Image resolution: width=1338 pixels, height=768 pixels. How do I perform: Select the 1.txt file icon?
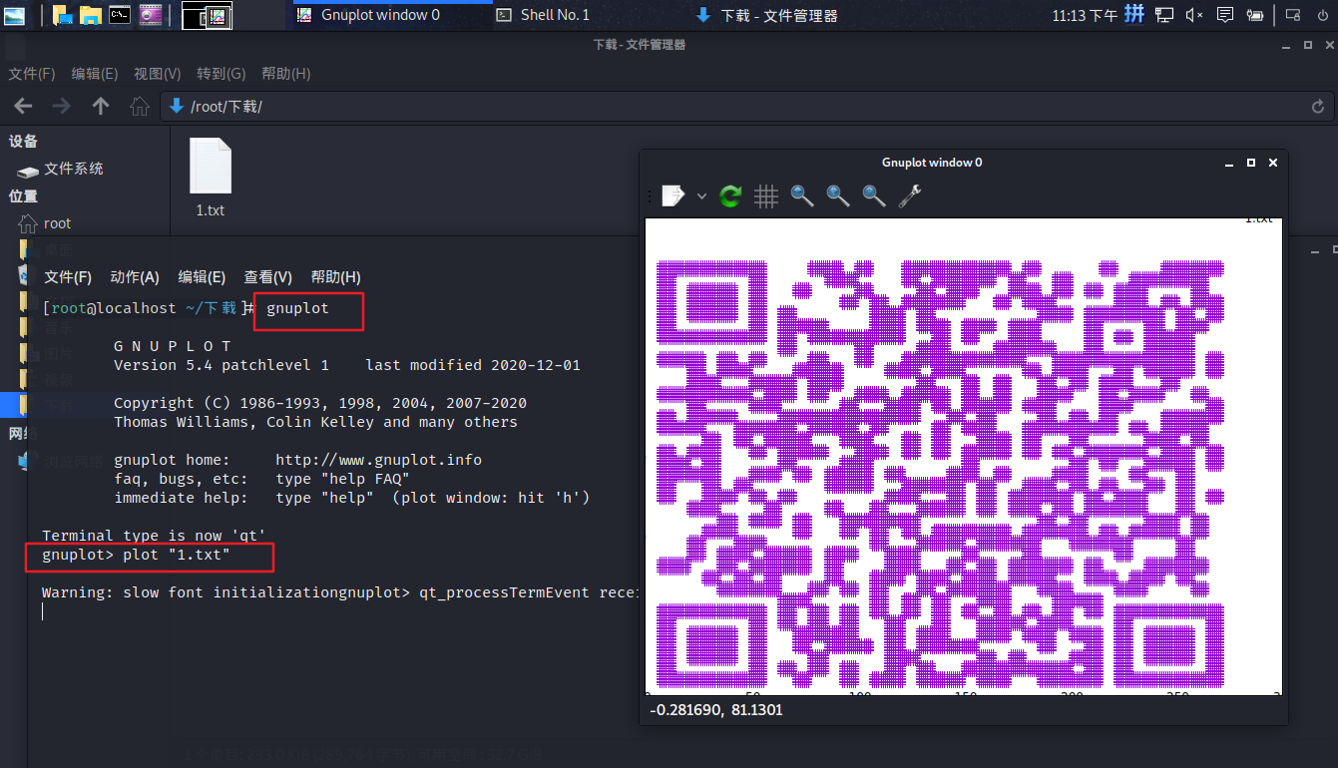tap(211, 166)
